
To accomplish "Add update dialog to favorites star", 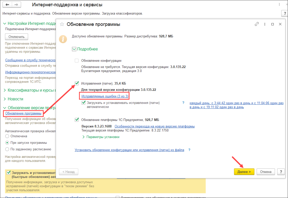I will [62, 24].
